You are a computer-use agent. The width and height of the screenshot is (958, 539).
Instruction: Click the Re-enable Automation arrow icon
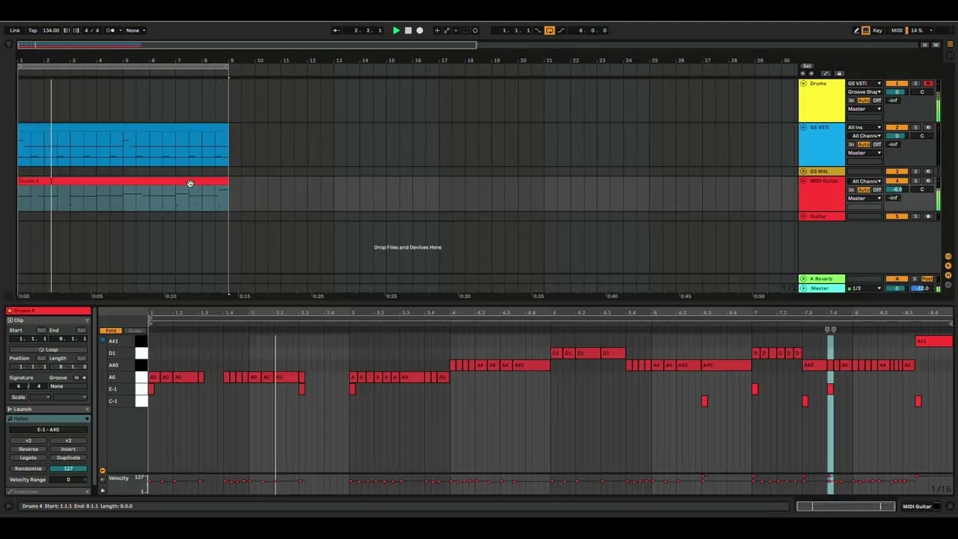456,31
